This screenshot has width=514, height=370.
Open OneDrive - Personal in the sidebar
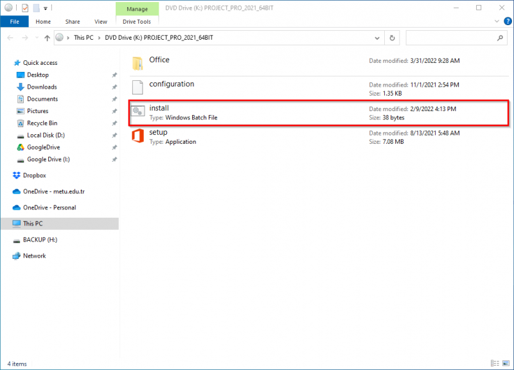click(49, 207)
